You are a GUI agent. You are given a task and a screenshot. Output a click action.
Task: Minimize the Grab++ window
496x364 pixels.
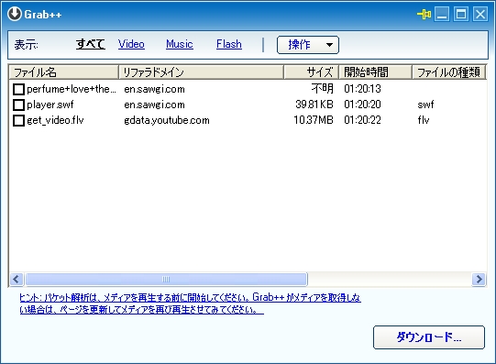pos(442,15)
